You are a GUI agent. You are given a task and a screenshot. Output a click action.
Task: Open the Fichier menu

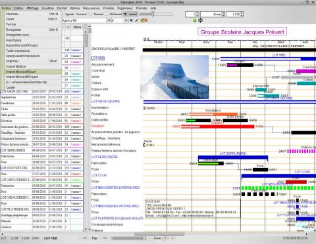coord(6,8)
